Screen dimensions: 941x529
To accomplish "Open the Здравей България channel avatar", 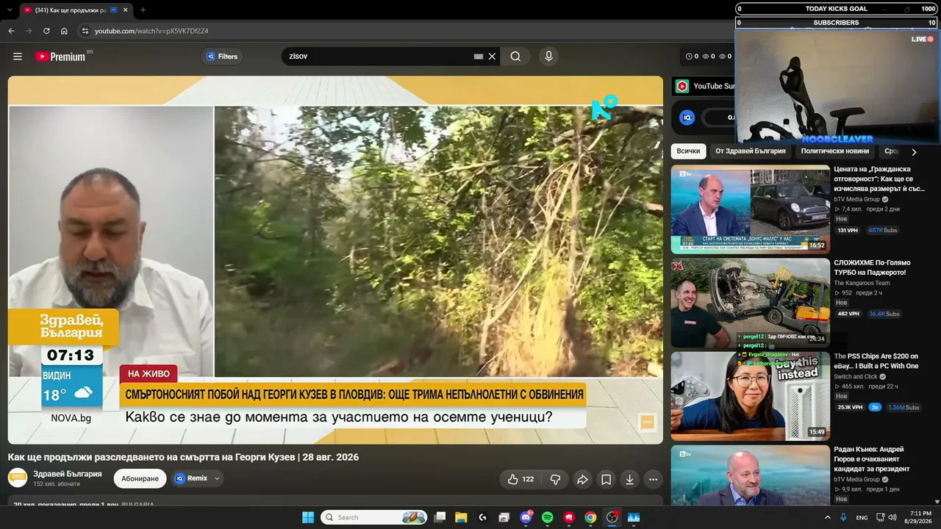I will [x=18, y=478].
